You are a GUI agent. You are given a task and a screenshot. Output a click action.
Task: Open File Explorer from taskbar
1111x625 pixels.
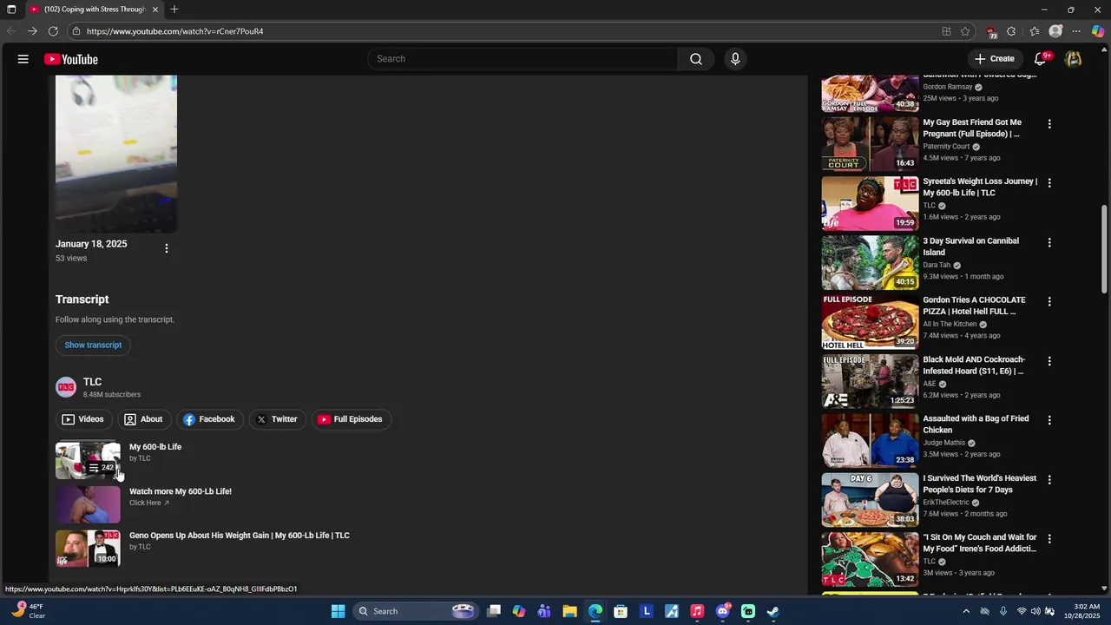coord(569,611)
